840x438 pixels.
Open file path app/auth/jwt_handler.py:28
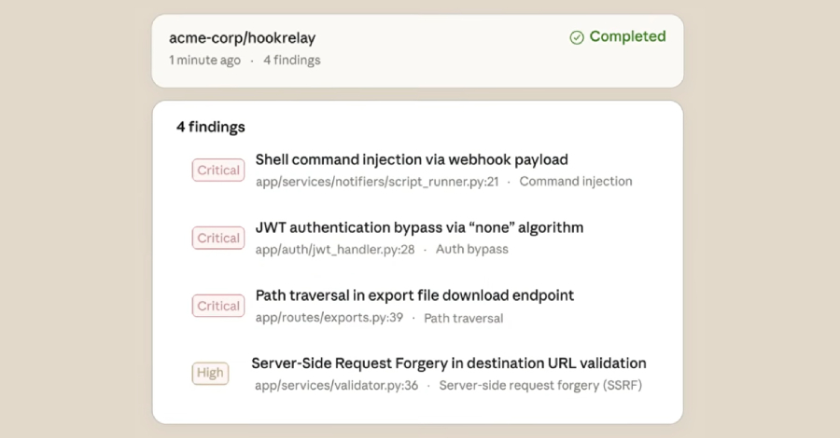coord(335,250)
